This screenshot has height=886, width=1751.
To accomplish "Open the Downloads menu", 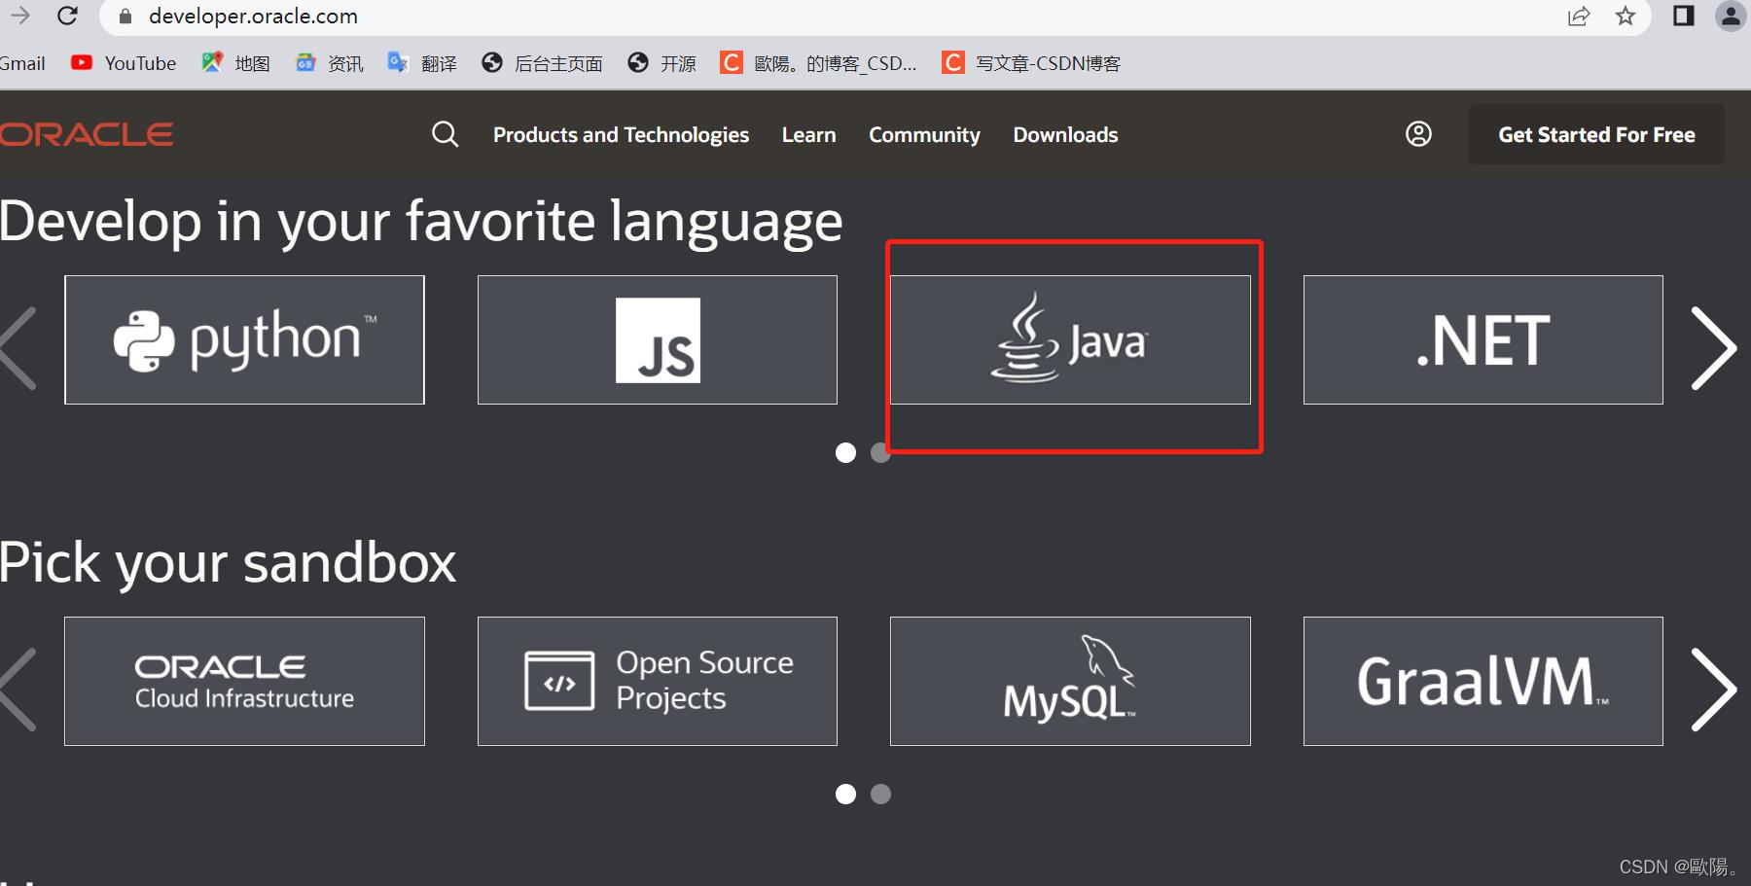I will pos(1065,135).
